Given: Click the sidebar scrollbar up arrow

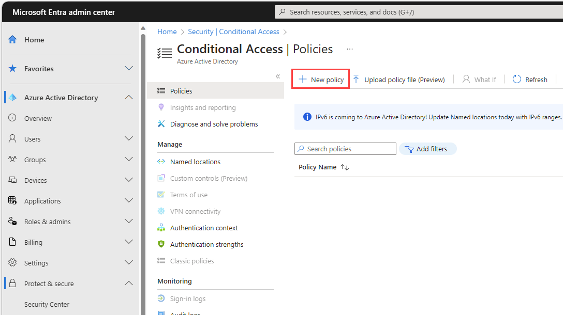Looking at the screenshot, I should pos(143,28).
